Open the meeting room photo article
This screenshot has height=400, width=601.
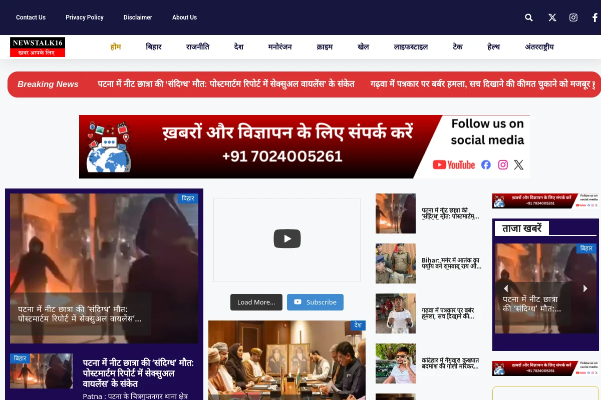click(287, 360)
